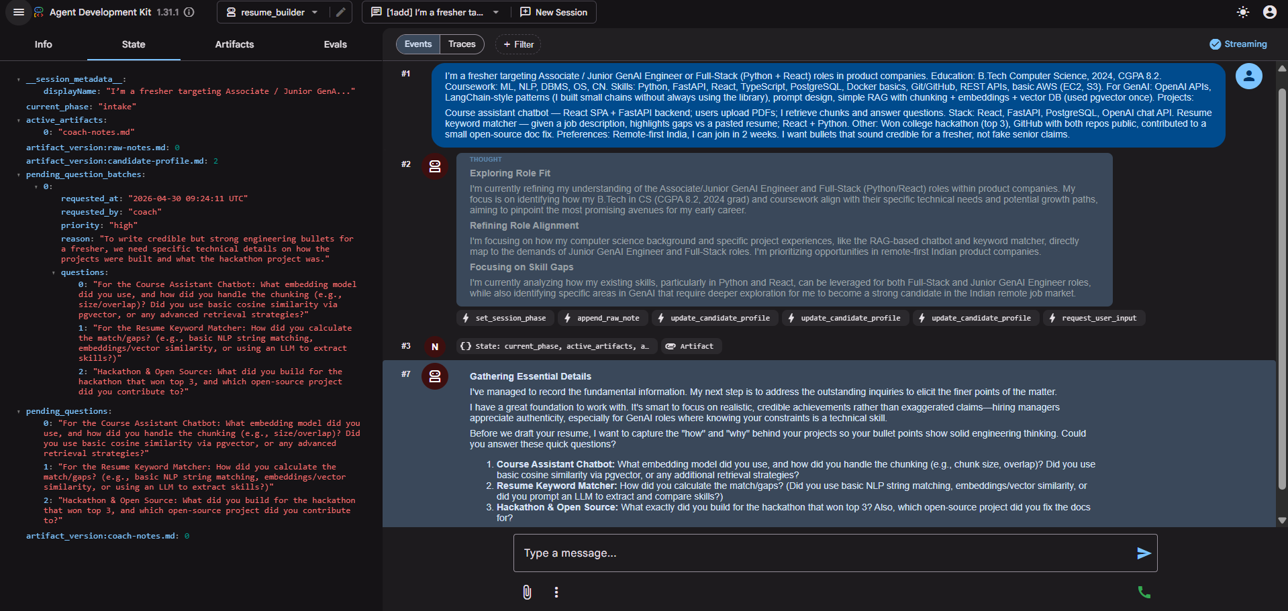Open the State: current_phase chip on event #3

[x=556, y=346]
